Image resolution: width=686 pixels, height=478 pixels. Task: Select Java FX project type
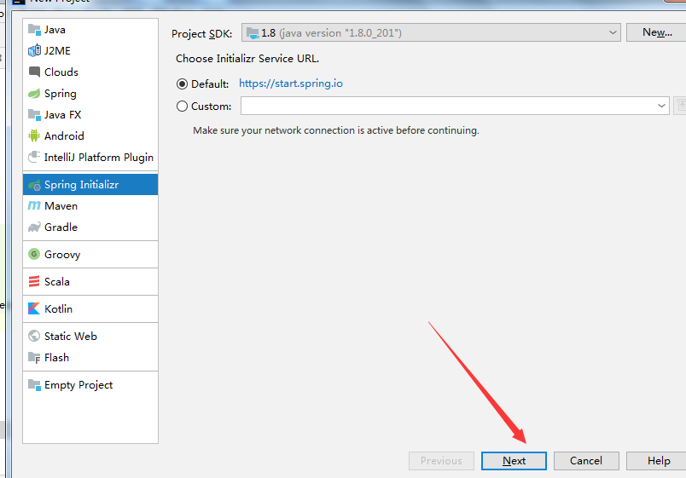click(90, 115)
